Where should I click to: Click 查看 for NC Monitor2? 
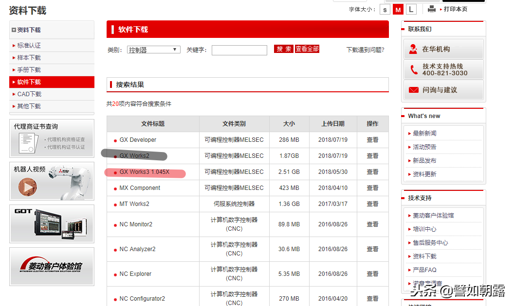(372, 224)
